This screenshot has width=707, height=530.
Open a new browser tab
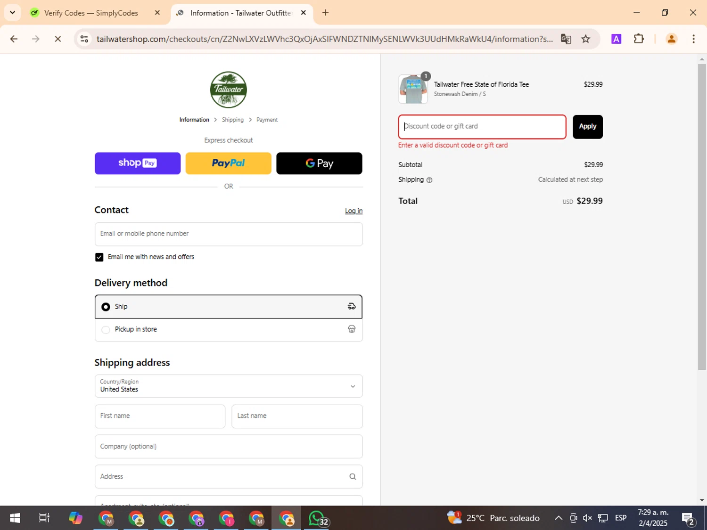[x=325, y=13]
